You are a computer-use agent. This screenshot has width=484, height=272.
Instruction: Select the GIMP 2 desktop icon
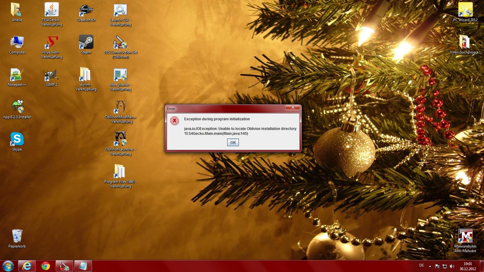[51, 75]
